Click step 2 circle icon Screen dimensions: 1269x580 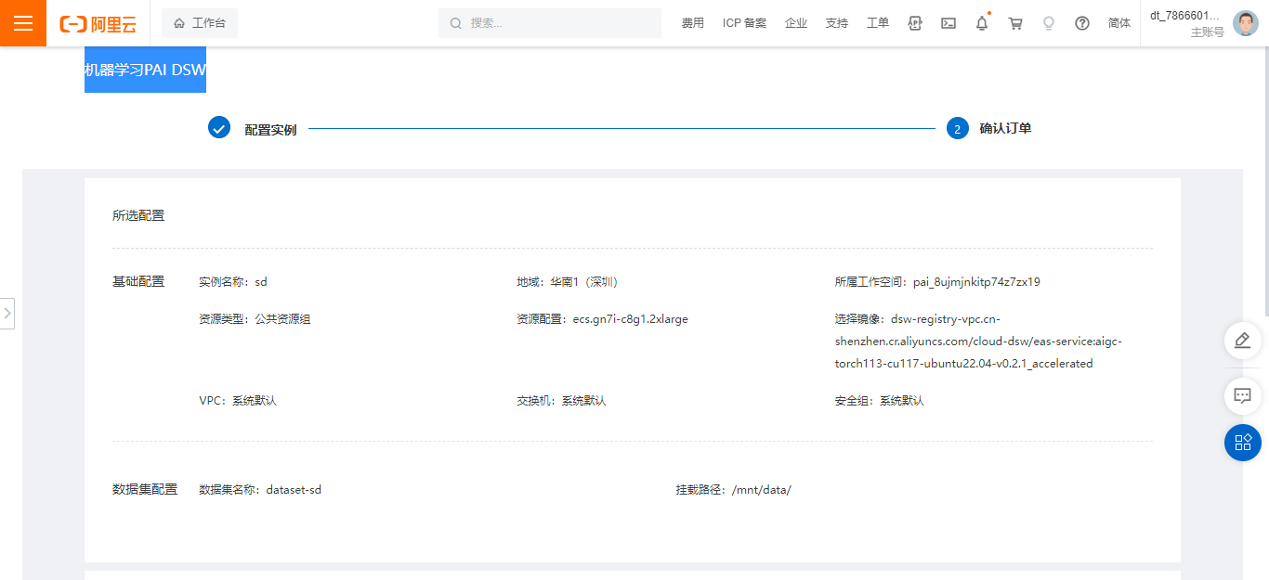coord(958,128)
